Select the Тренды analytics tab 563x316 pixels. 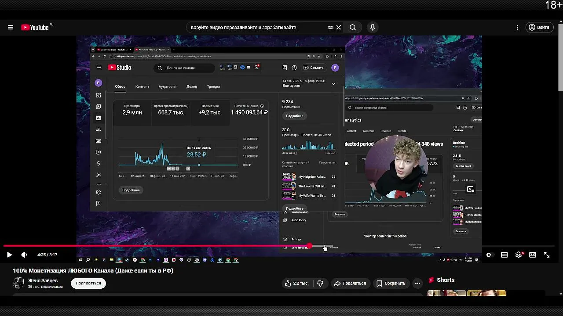213,86
